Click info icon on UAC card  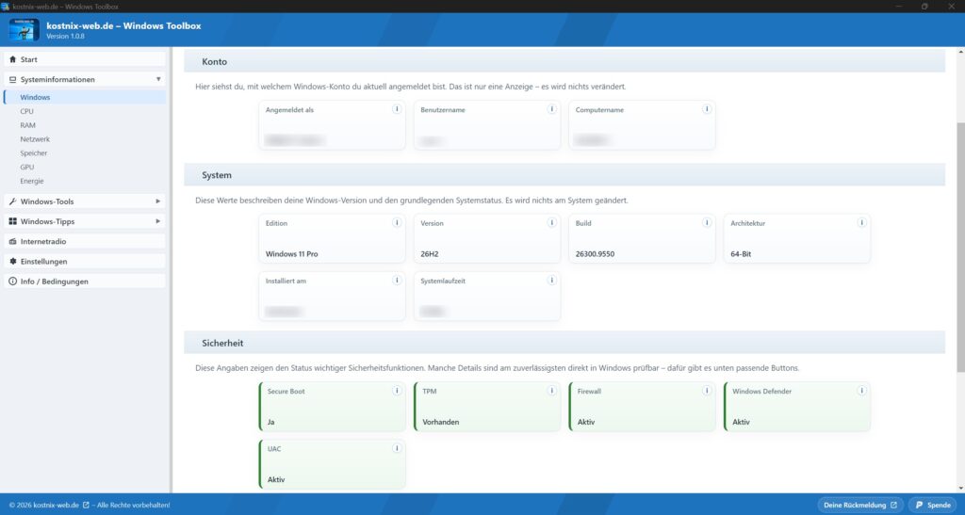click(x=397, y=448)
